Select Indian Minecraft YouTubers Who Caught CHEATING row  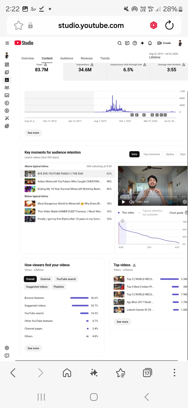(x=68, y=182)
